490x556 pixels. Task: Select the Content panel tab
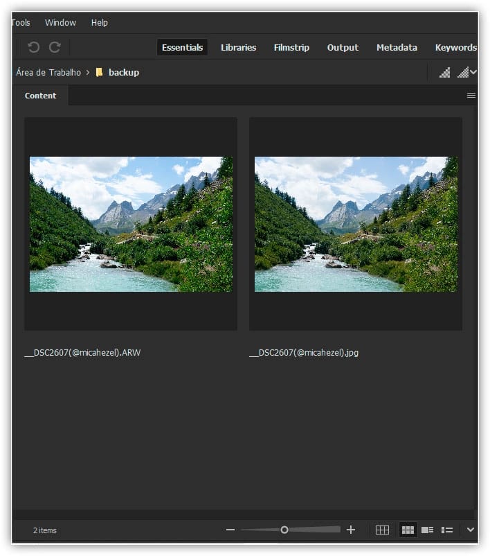[40, 96]
